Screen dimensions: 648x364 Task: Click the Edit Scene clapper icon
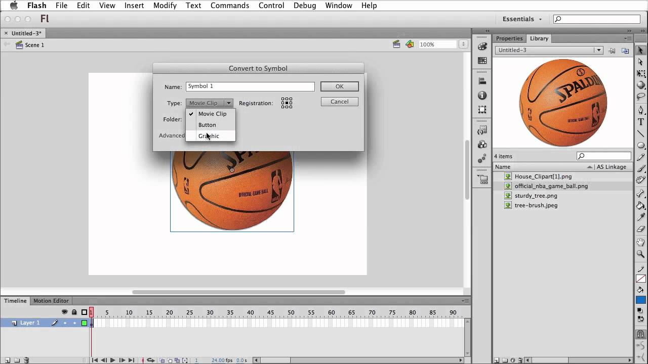397,44
